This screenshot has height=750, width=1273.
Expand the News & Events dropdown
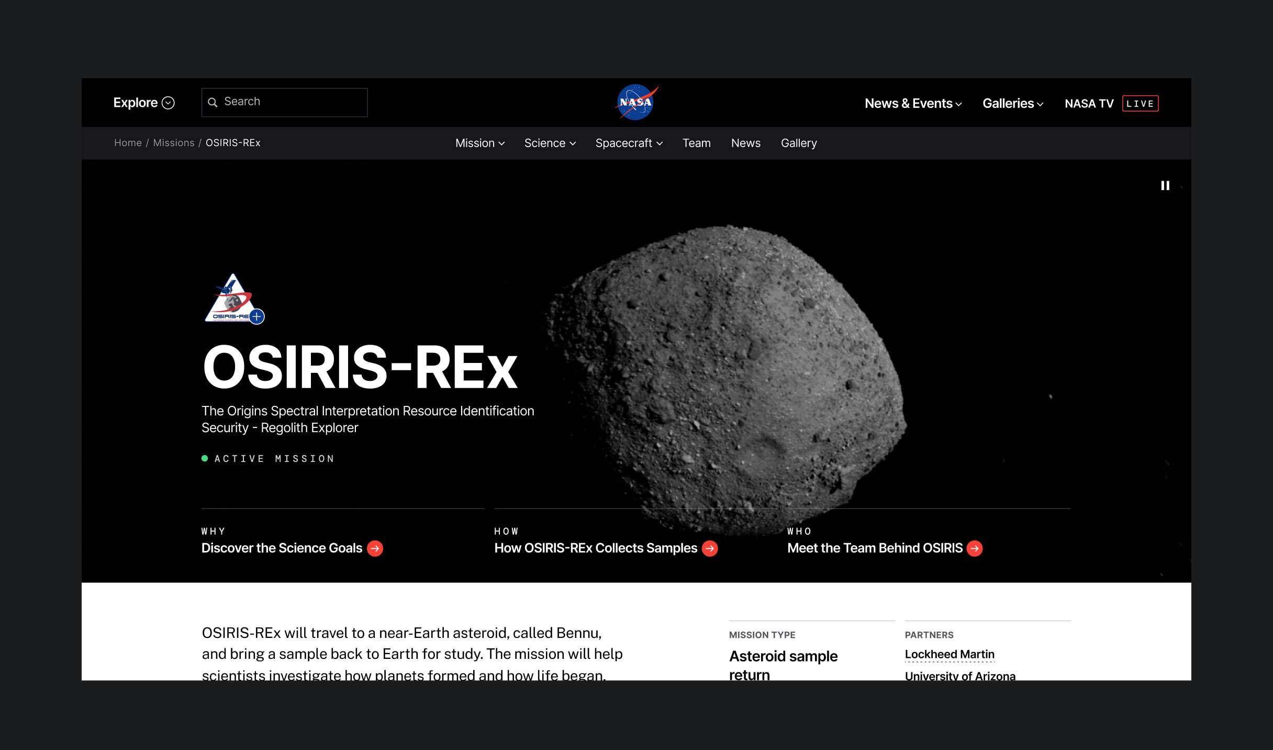(x=913, y=103)
